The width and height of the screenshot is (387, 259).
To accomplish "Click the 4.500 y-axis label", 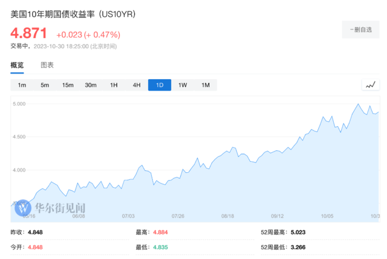I will coord(19,137).
